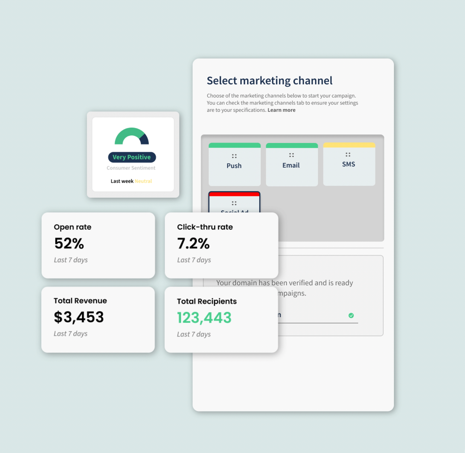The width and height of the screenshot is (465, 453).
Task: Click the 123,443 total recipients value
Action: coord(204,318)
